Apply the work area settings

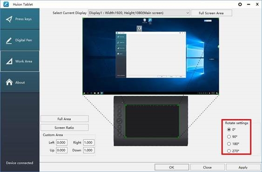(243, 167)
